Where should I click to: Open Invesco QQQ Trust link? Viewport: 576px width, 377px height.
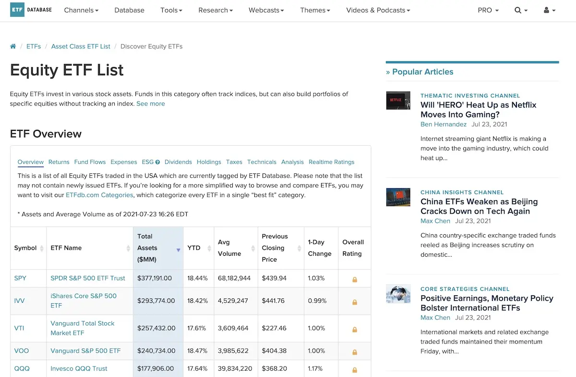pyautogui.click(x=79, y=368)
